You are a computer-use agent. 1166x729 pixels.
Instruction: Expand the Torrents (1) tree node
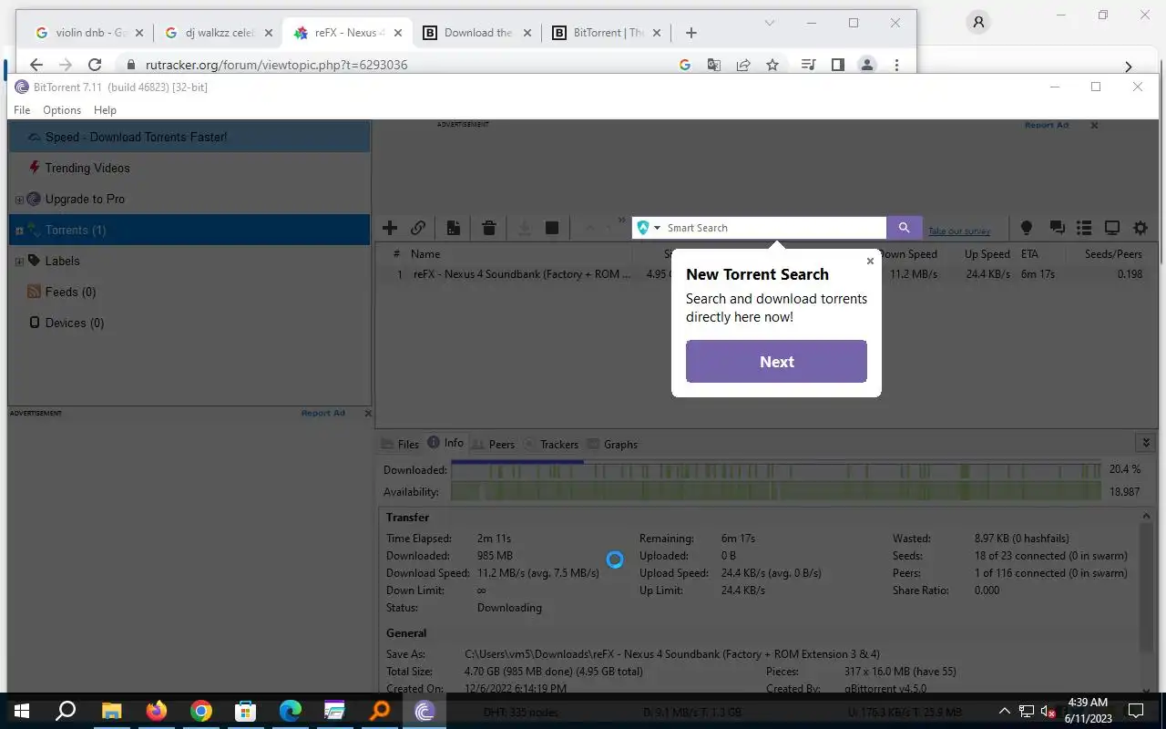[19, 231]
